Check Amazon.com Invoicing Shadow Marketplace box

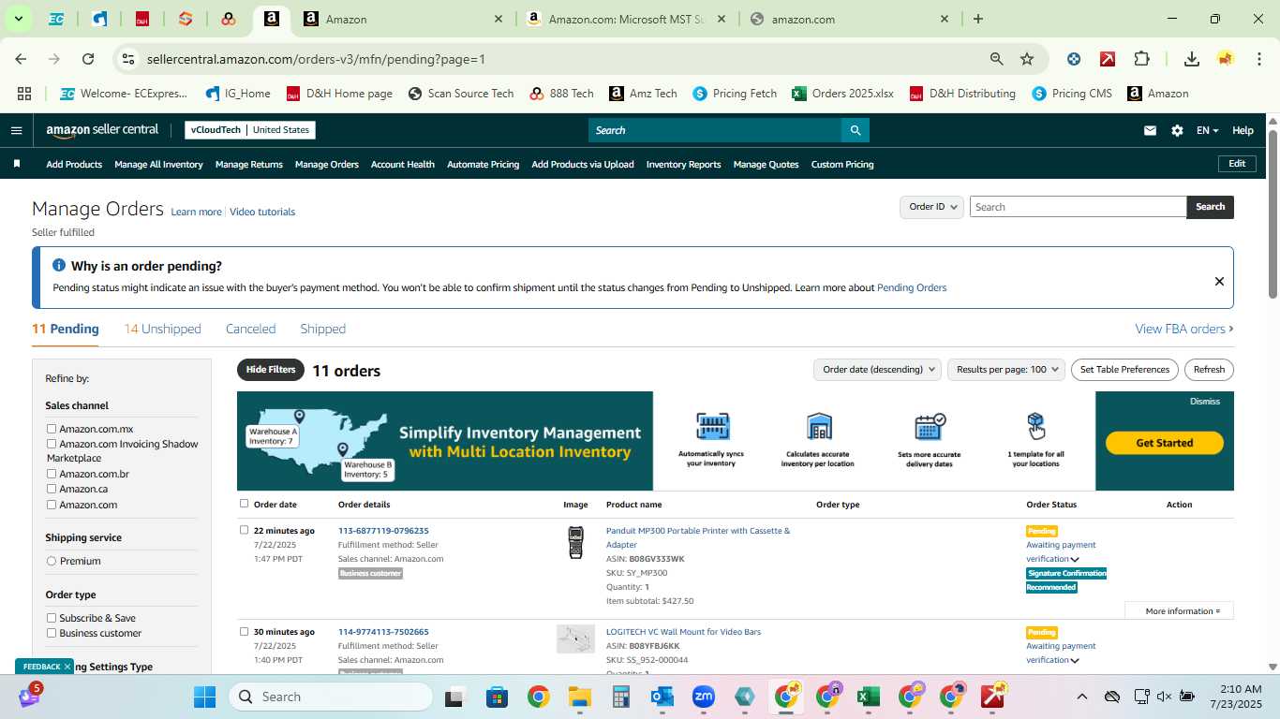pyautogui.click(x=52, y=444)
